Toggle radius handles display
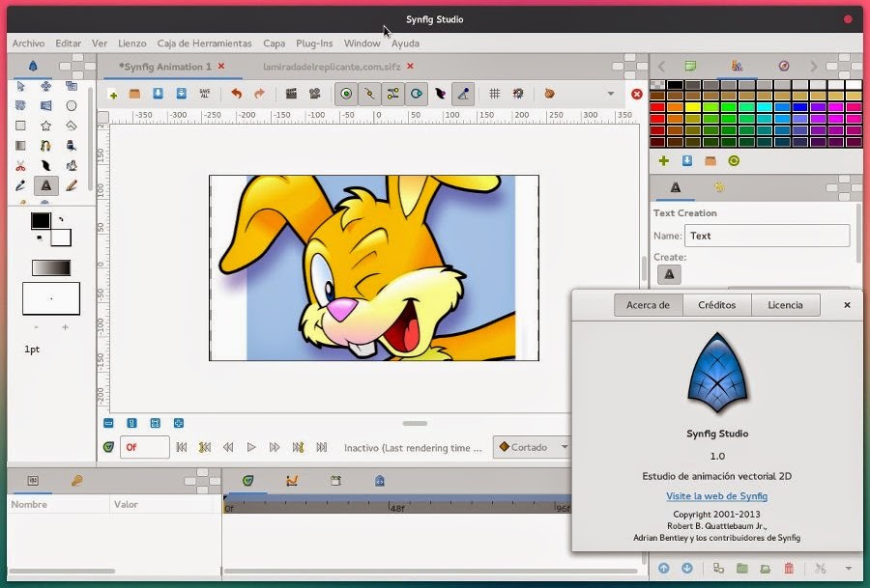Screen dimensions: 870x588 [416, 95]
